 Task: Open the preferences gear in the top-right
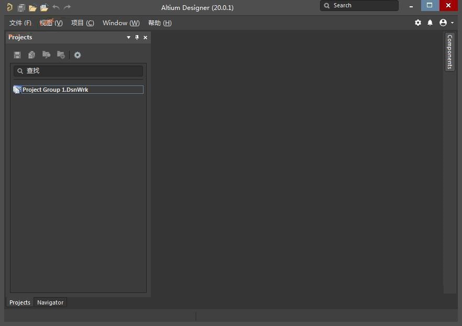tap(418, 23)
